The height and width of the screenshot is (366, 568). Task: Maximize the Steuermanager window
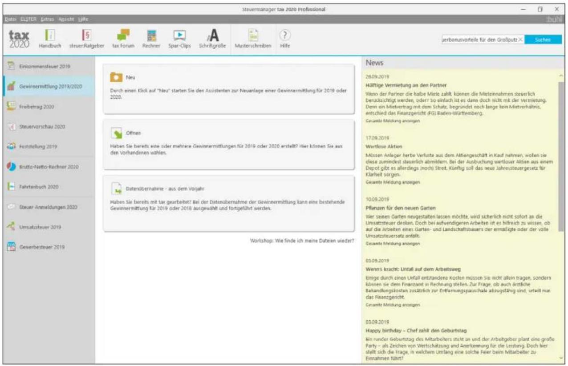[x=540, y=8]
